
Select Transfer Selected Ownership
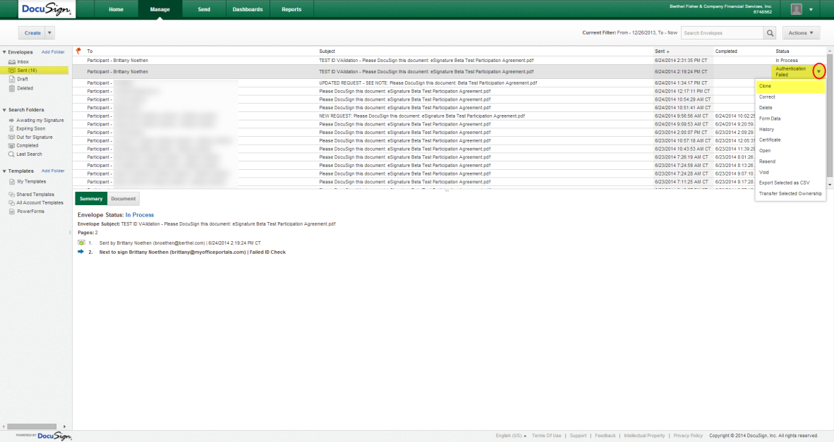pyautogui.click(x=790, y=194)
